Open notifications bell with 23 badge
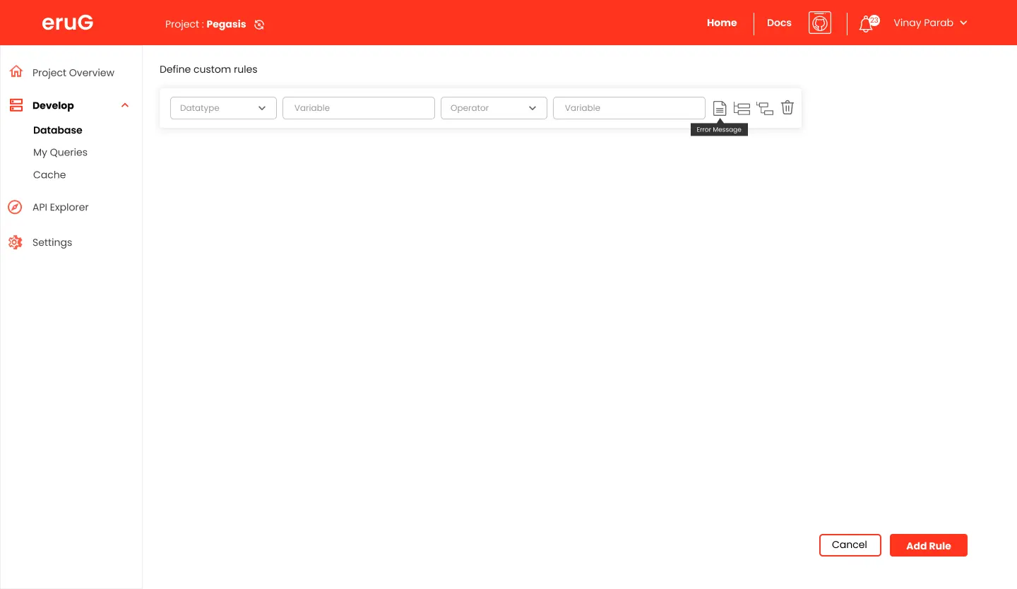 point(867,24)
